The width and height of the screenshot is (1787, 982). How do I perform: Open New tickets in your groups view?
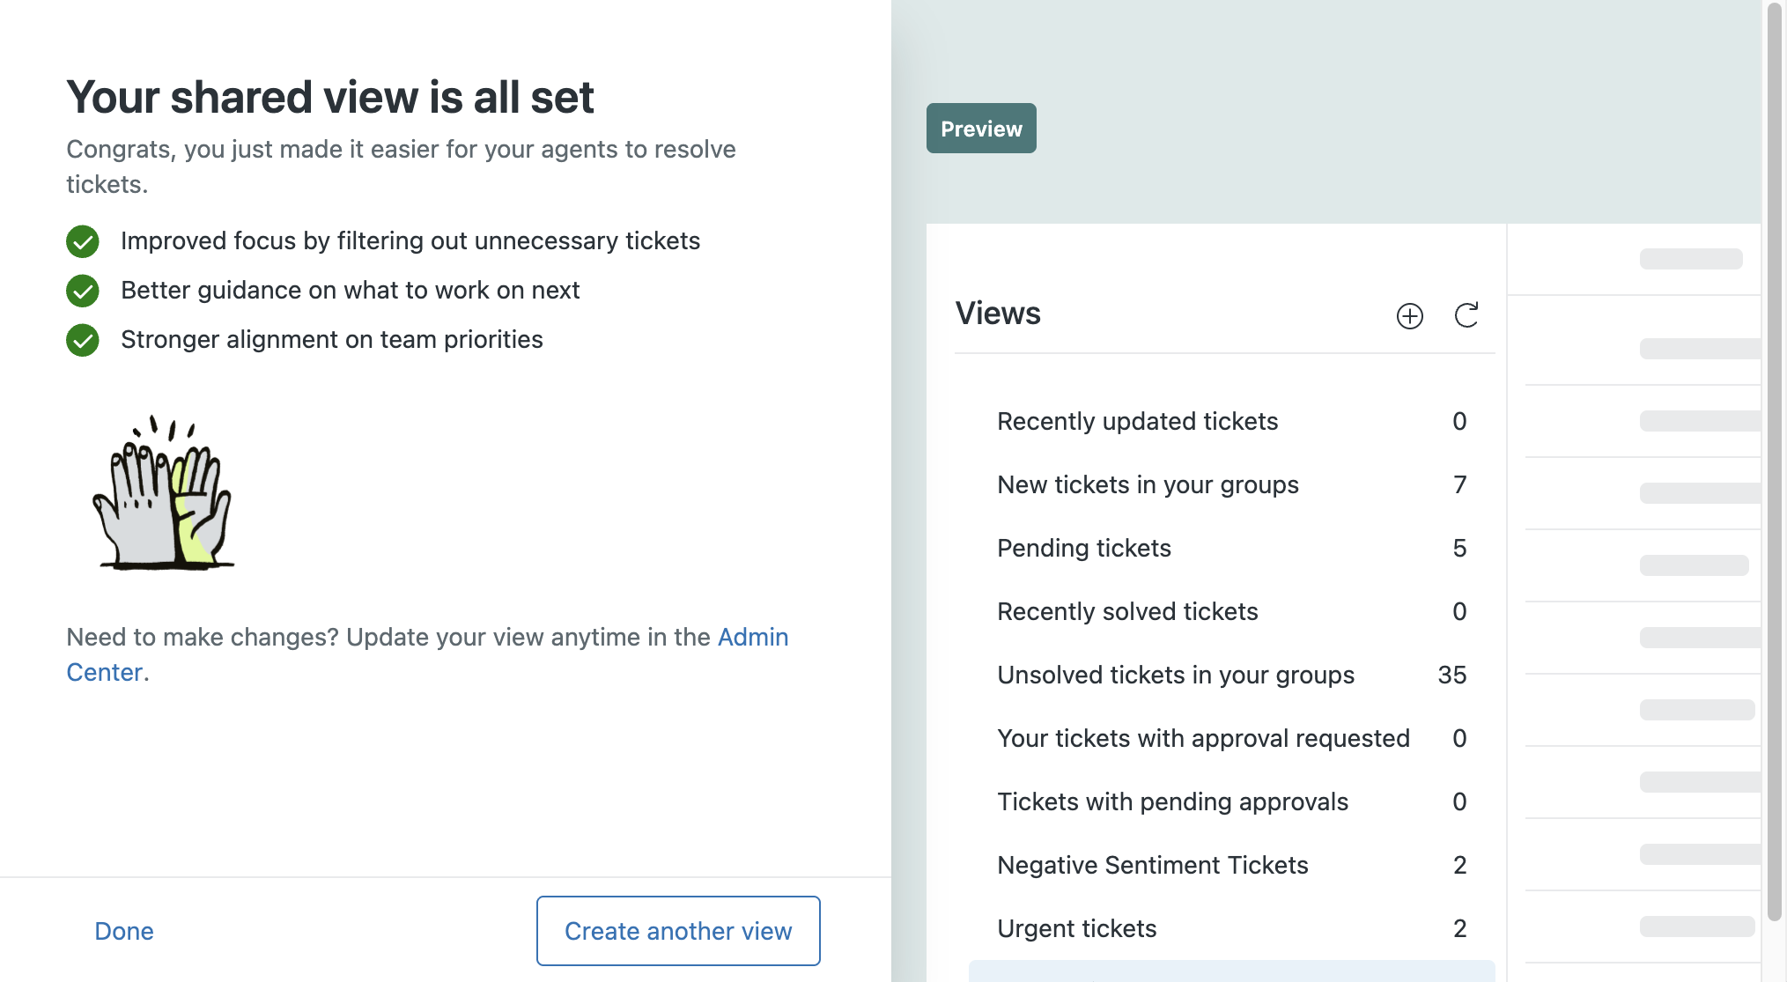[1148, 485]
